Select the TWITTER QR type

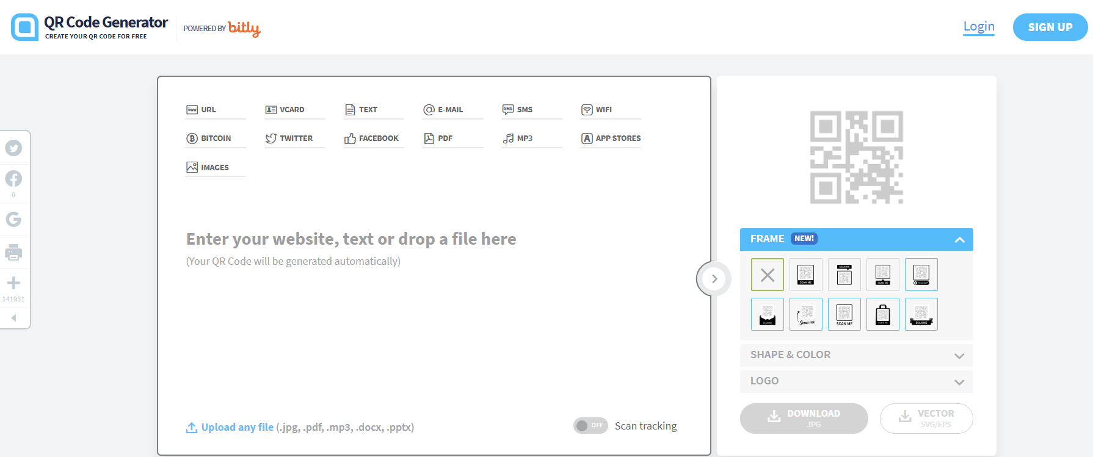294,139
